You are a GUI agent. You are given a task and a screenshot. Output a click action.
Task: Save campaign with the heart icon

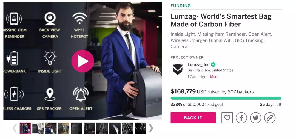pyautogui.click(x=227, y=118)
